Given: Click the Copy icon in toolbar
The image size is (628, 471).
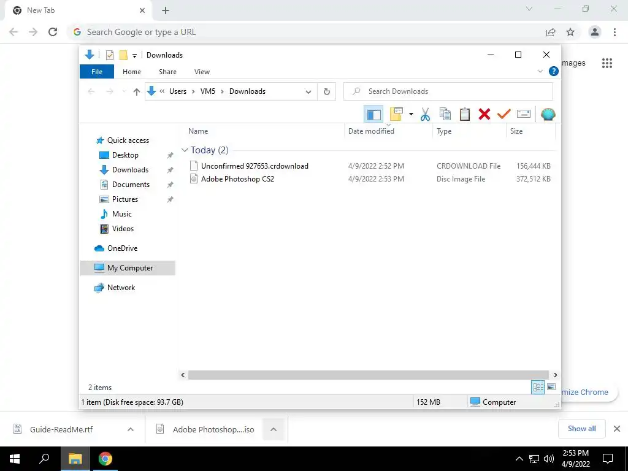Looking at the screenshot, I should [445, 115].
